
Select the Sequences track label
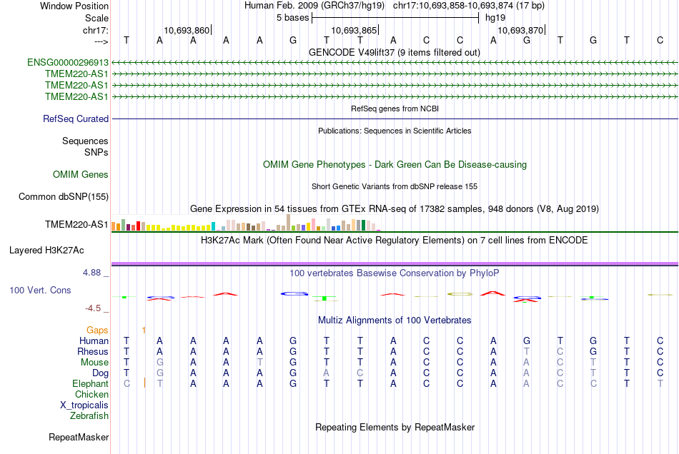pyautogui.click(x=85, y=141)
